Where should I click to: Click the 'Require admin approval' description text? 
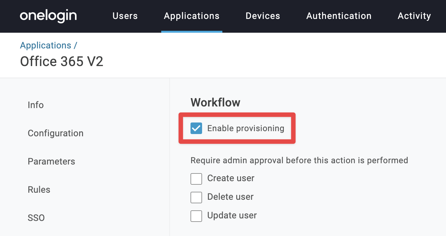click(299, 160)
